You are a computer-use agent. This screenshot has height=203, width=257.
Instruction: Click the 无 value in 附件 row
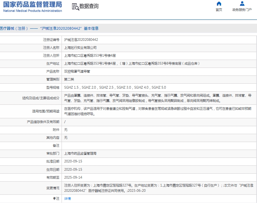pyautogui.click(x=66, y=130)
